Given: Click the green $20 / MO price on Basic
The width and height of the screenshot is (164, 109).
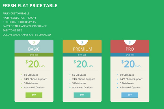Looking at the screenshot, I should (35, 64).
